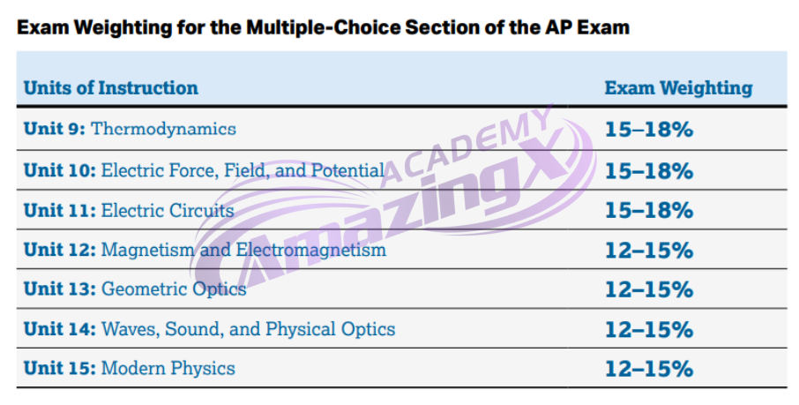Click the AmazingX watermark logo

click(x=392, y=204)
